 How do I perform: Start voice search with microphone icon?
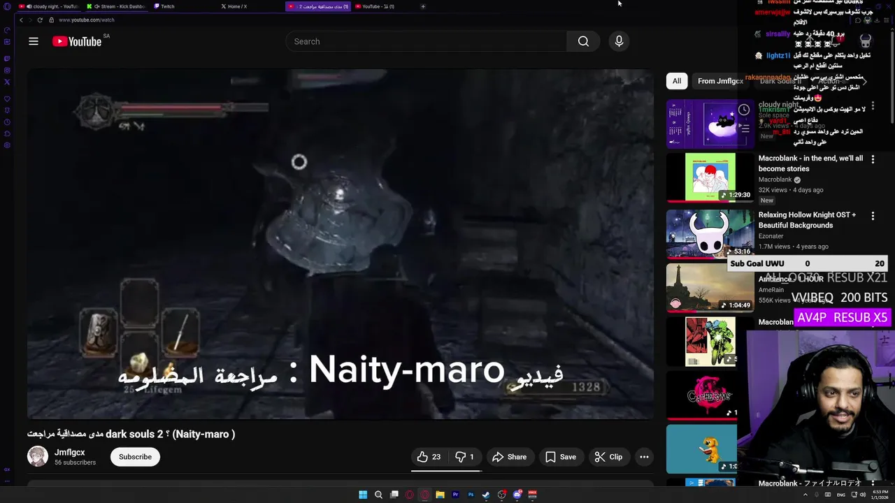pos(619,41)
